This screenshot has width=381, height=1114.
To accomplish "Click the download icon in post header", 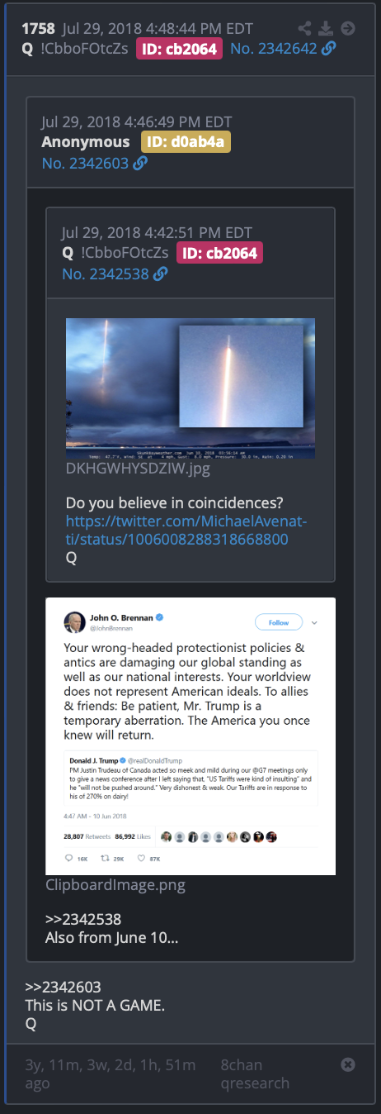I will pos(327,28).
